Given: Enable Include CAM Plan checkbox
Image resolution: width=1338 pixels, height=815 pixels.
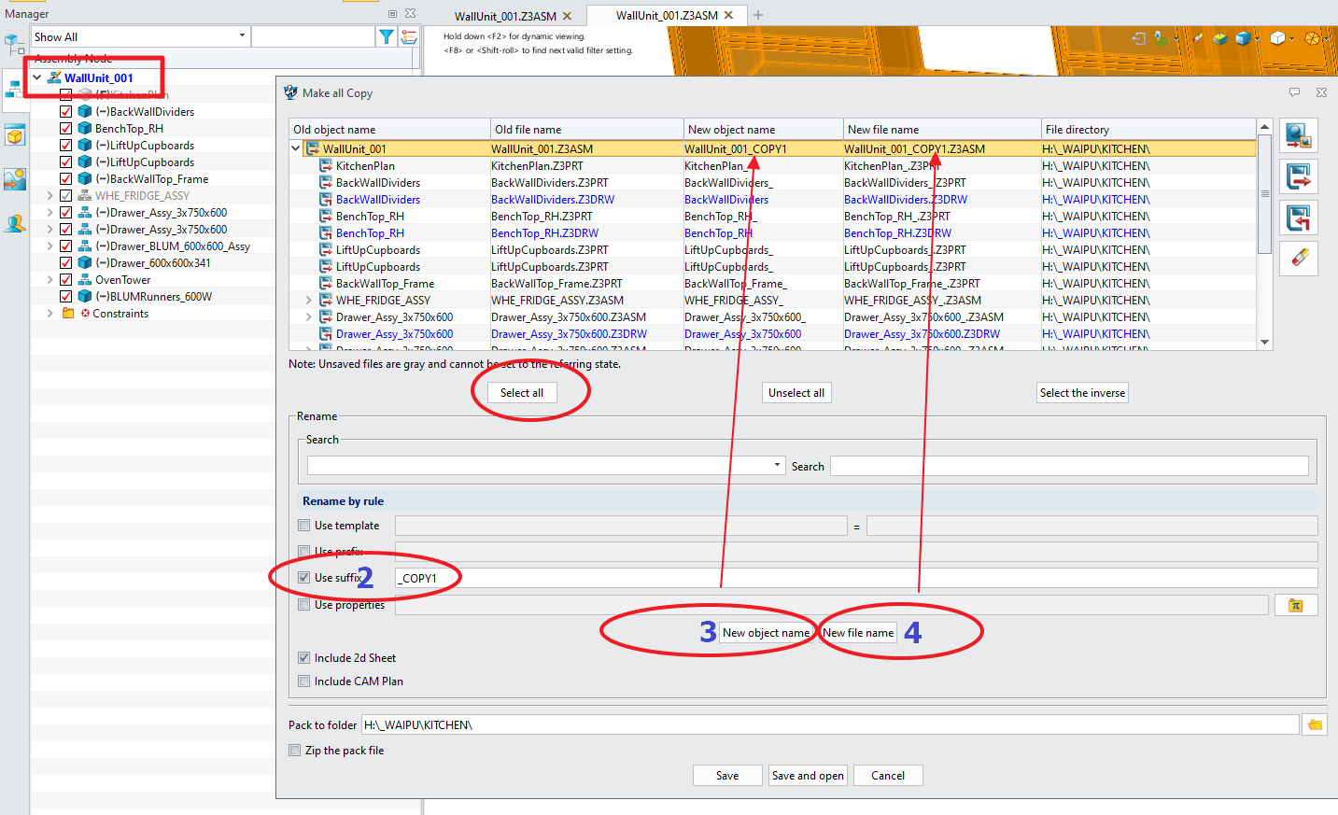Looking at the screenshot, I should point(303,682).
